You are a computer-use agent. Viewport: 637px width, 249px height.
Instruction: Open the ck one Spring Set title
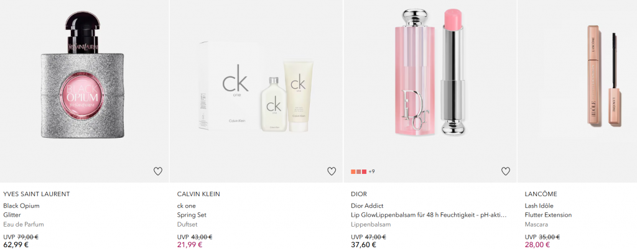(192, 211)
